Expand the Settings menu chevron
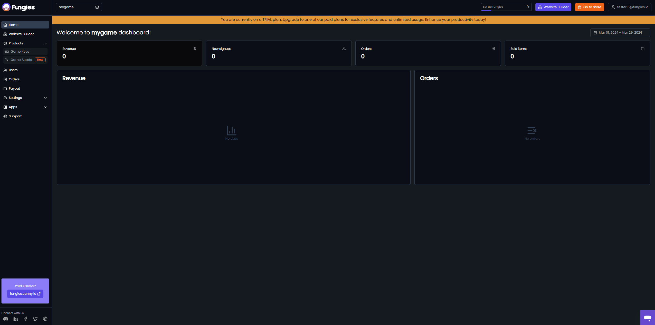Image resolution: width=655 pixels, height=325 pixels. [x=45, y=98]
